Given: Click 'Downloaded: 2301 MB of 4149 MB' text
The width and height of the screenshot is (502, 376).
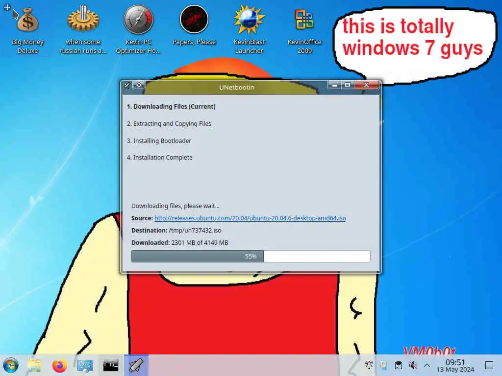Looking at the screenshot, I should click(179, 243).
